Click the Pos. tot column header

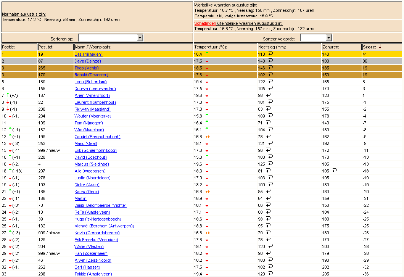click(x=46, y=47)
